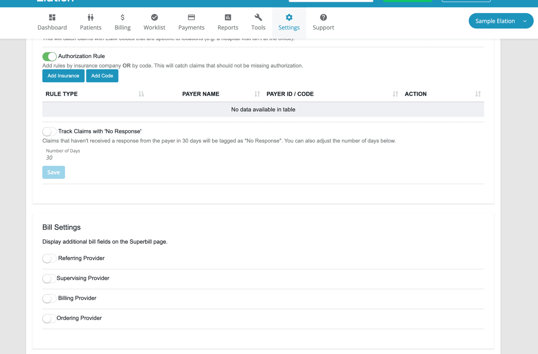Go to Patients people icon

click(x=91, y=17)
